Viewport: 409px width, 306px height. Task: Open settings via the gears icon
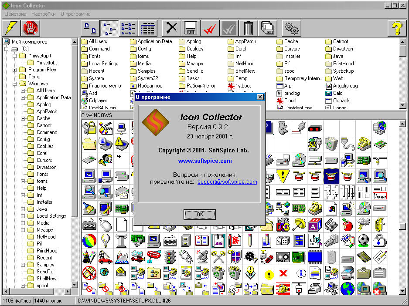coord(291,28)
